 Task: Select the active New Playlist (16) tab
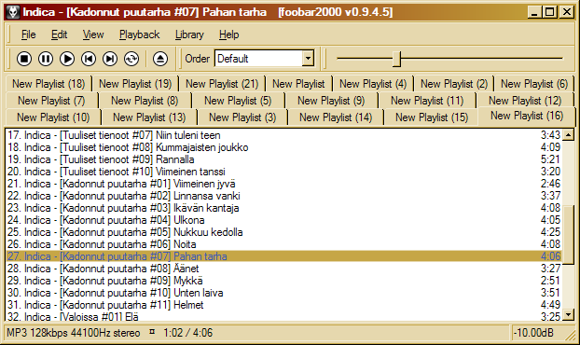click(x=527, y=117)
